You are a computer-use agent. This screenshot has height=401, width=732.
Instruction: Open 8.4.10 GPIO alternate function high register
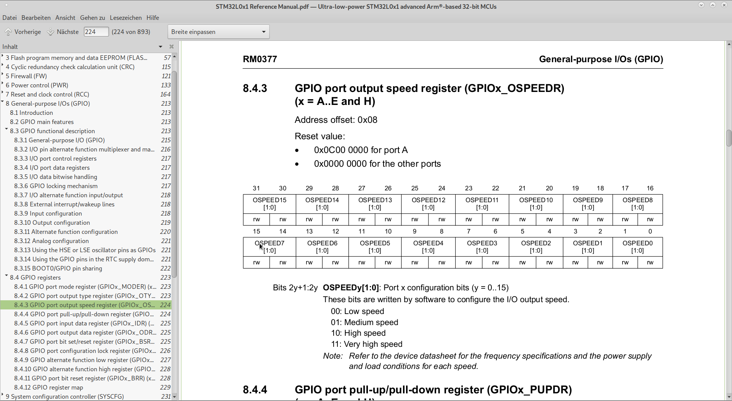(x=86, y=369)
